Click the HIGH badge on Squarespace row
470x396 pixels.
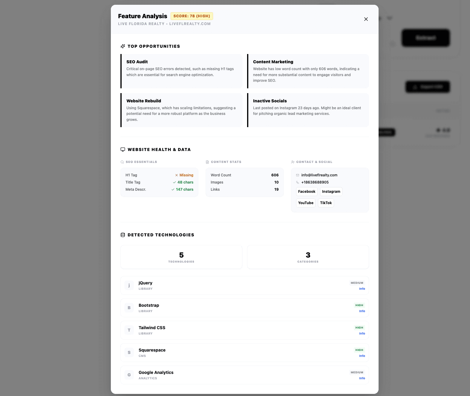(x=359, y=350)
